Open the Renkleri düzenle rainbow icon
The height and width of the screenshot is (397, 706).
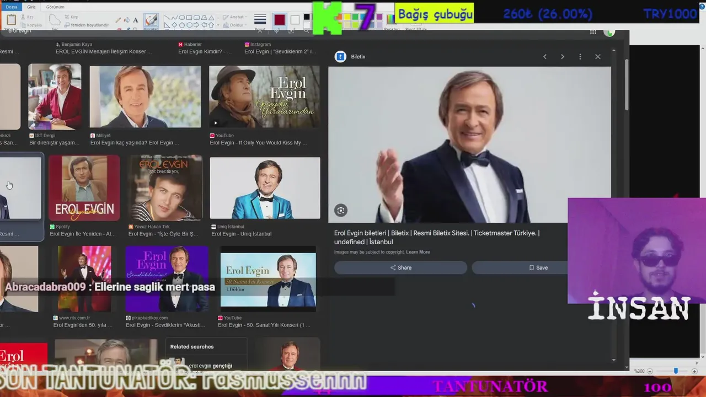click(x=391, y=19)
